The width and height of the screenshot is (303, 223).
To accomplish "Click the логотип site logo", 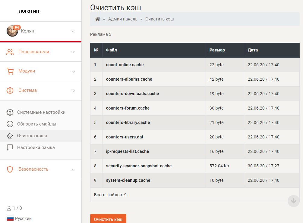I will [x=29, y=11].
